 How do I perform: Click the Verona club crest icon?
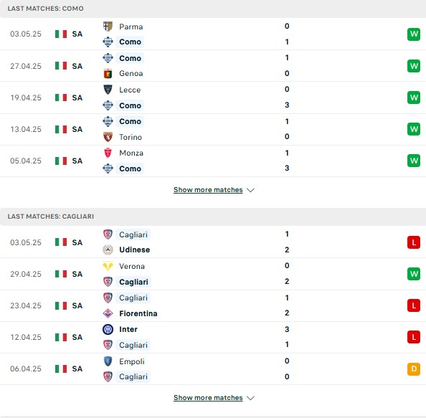click(x=108, y=266)
